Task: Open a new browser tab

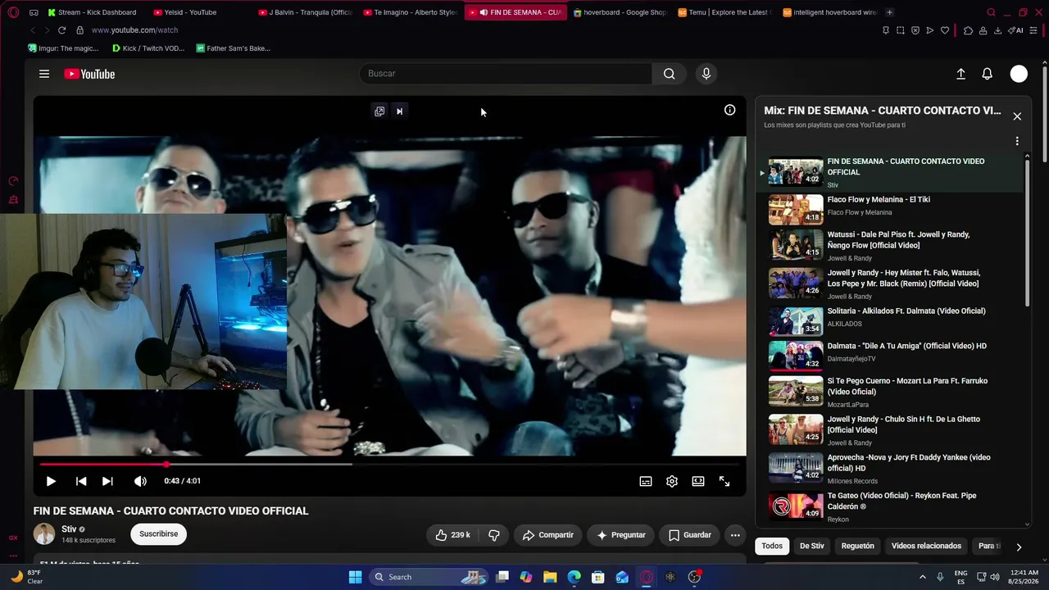Action: (889, 12)
